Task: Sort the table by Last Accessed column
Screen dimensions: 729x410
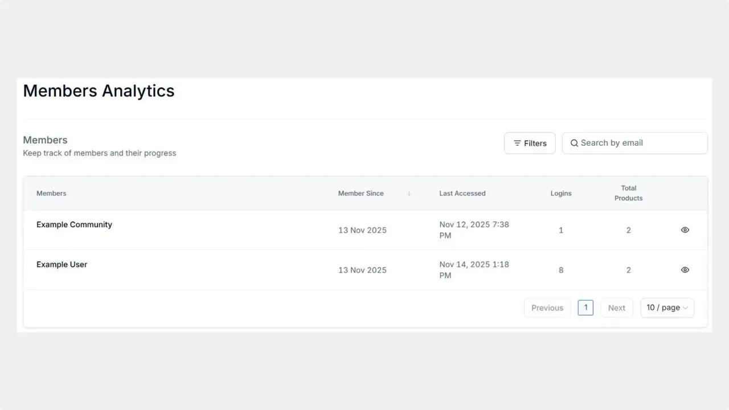Action: point(462,193)
